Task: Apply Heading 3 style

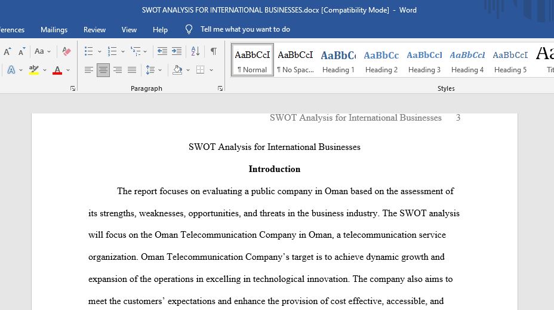Action: 424,60
